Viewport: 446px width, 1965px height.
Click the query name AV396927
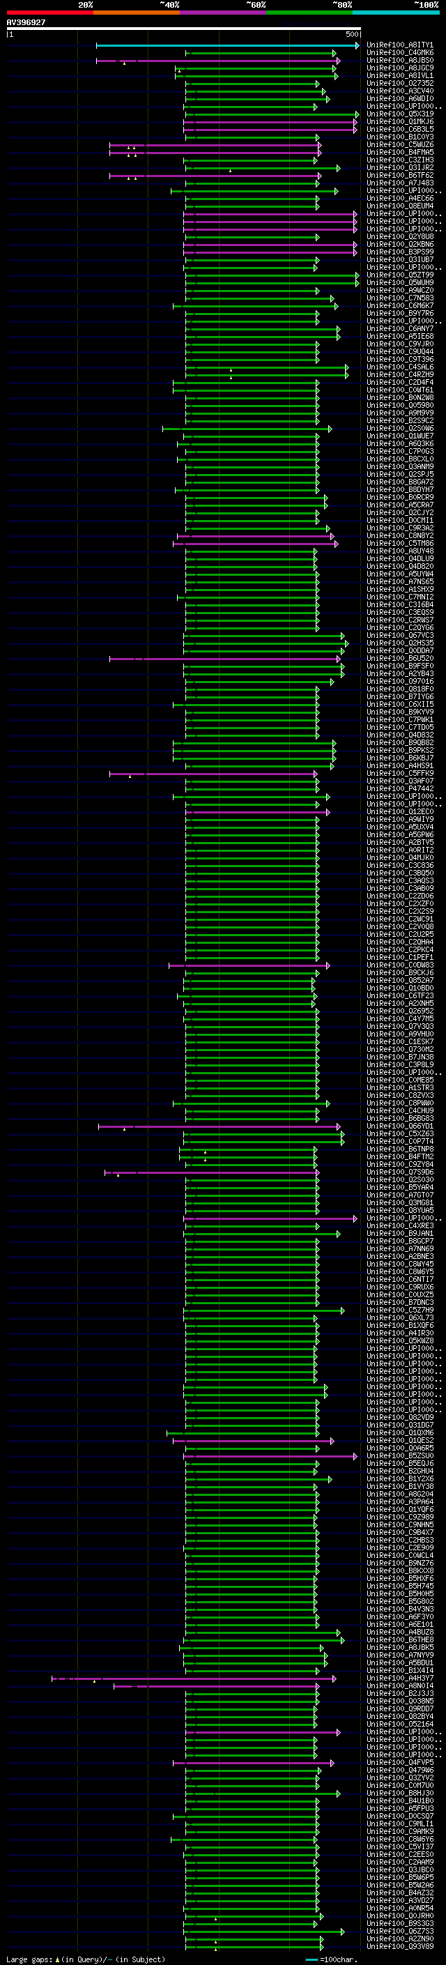point(26,23)
